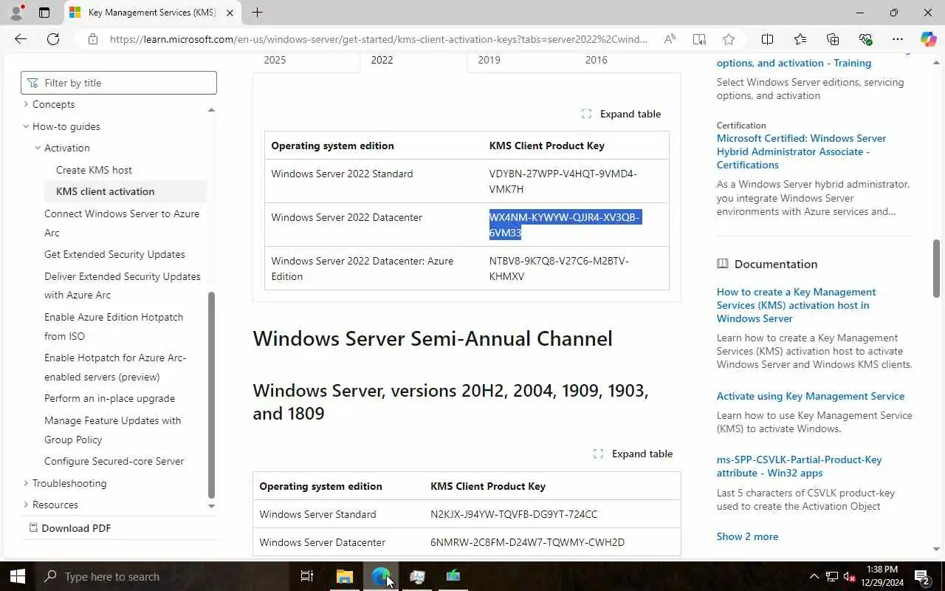Open Perform an in-place upgrade

tap(109, 398)
